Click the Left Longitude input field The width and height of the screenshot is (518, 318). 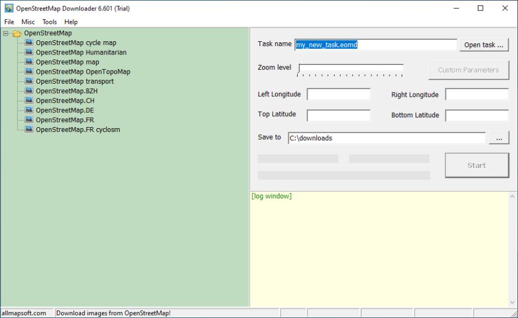click(x=338, y=94)
